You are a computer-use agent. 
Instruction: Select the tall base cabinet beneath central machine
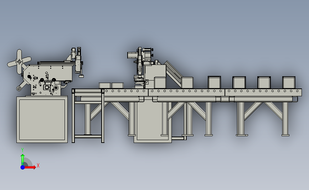point(153,120)
